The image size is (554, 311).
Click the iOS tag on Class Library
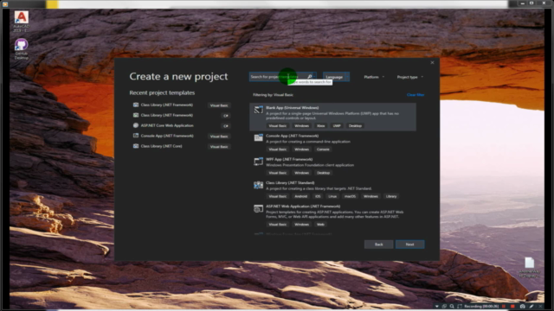(318, 196)
